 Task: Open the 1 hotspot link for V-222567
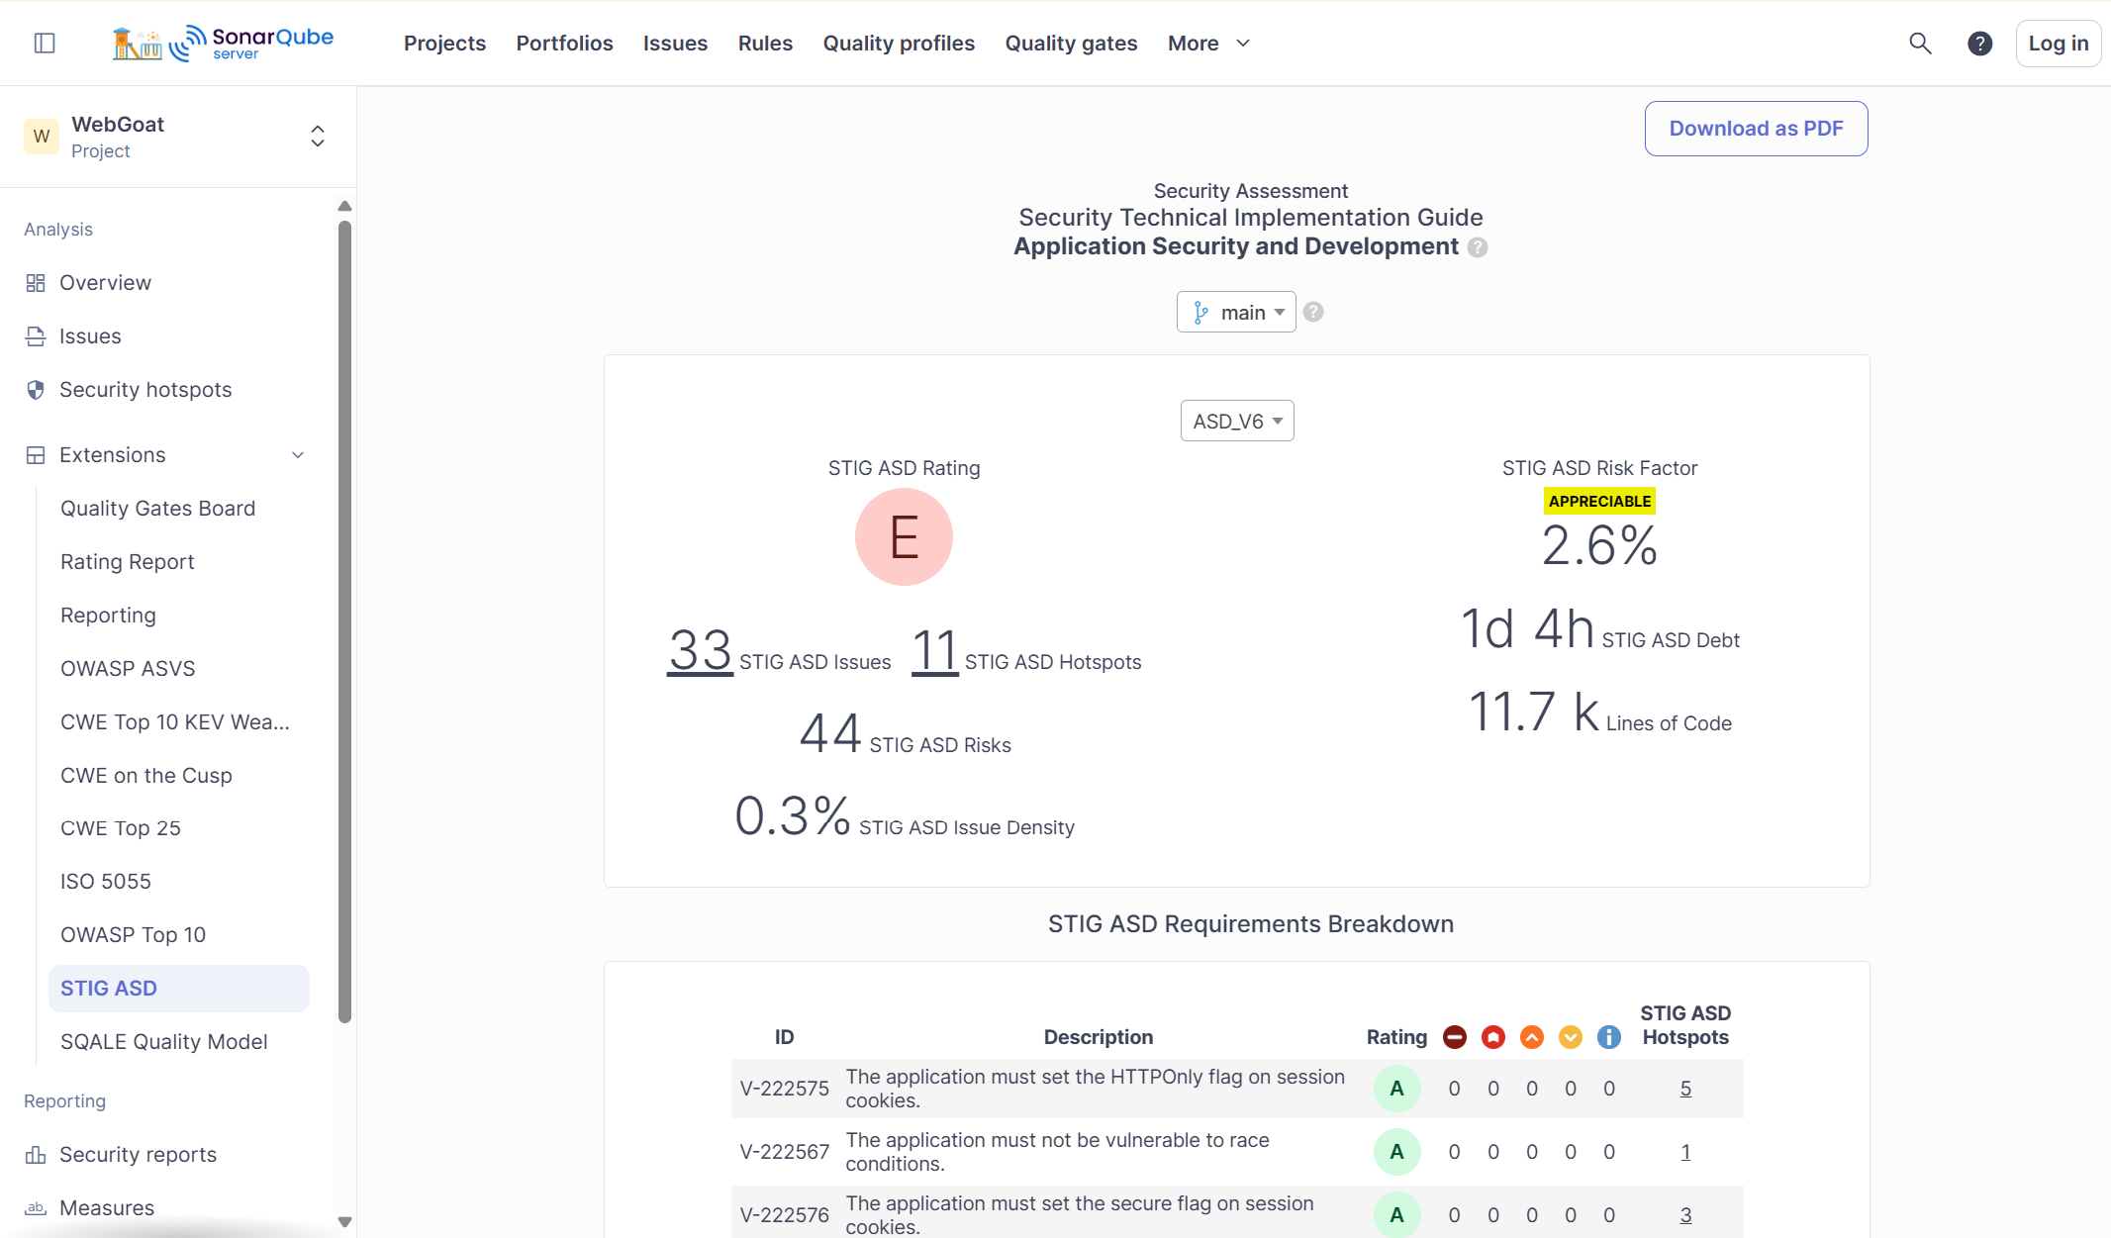(x=1685, y=1152)
